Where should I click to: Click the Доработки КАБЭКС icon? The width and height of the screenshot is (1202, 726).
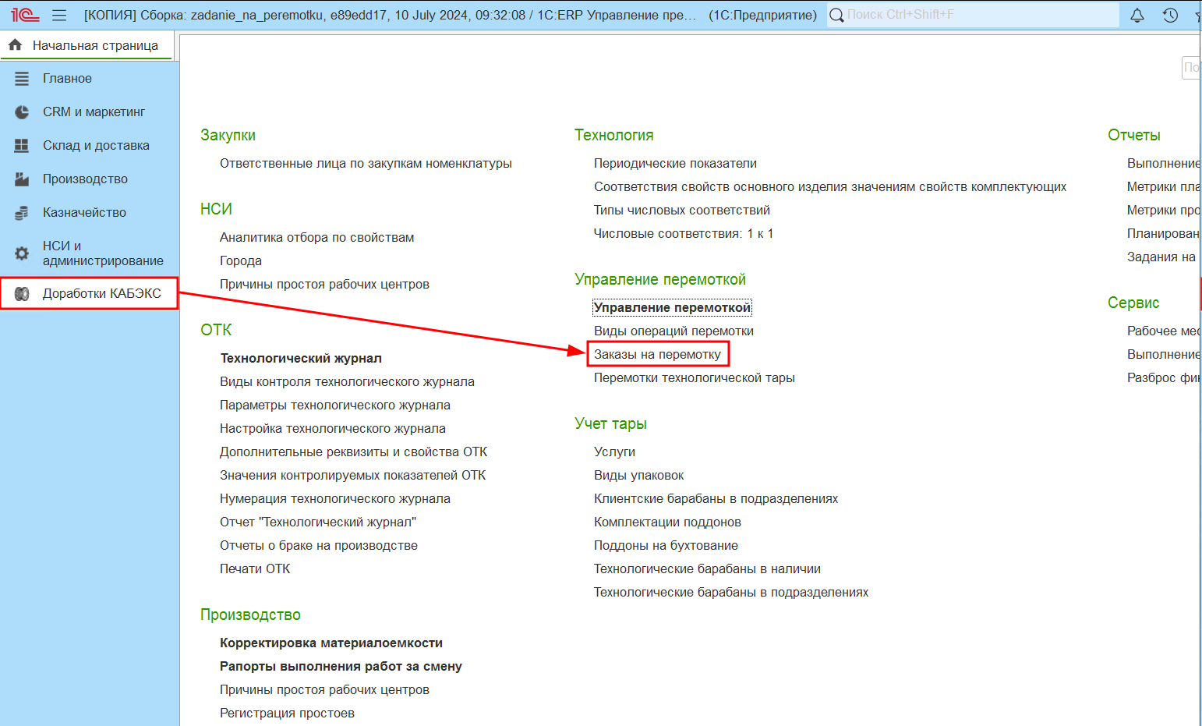pyautogui.click(x=22, y=294)
